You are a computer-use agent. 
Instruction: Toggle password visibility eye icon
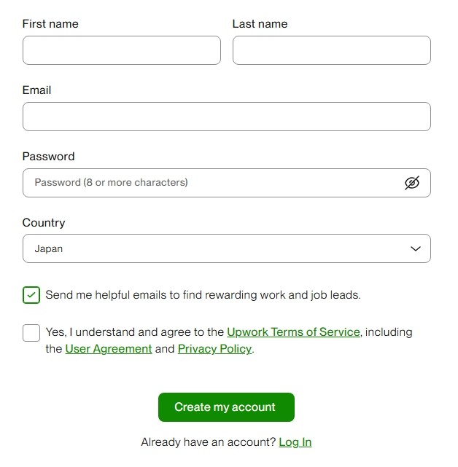(412, 183)
